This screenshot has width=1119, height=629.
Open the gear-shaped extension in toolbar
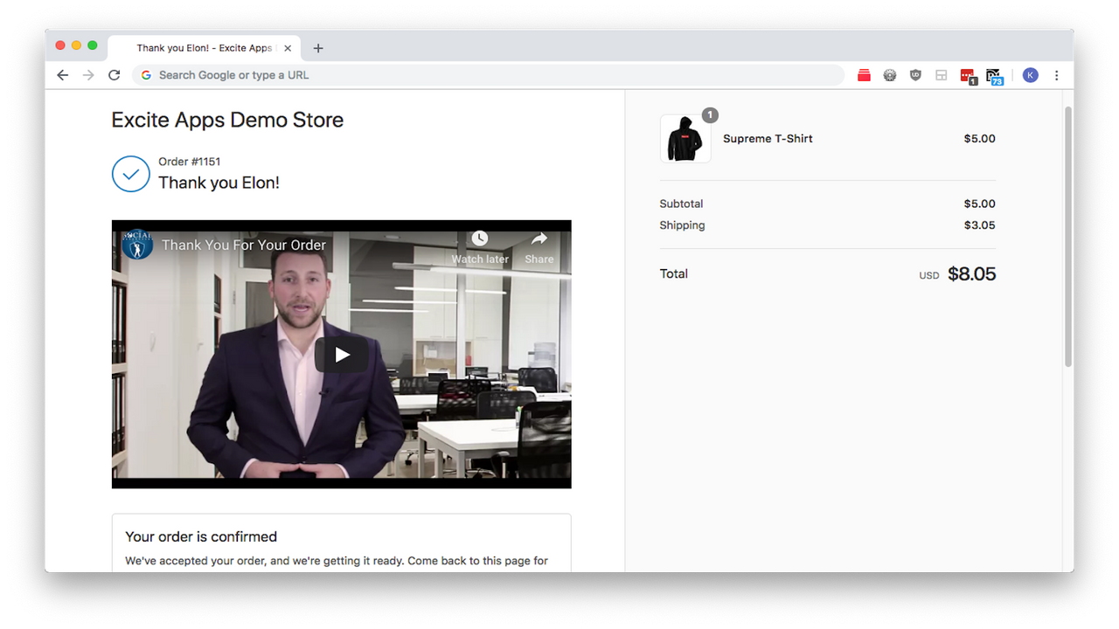pos(889,75)
